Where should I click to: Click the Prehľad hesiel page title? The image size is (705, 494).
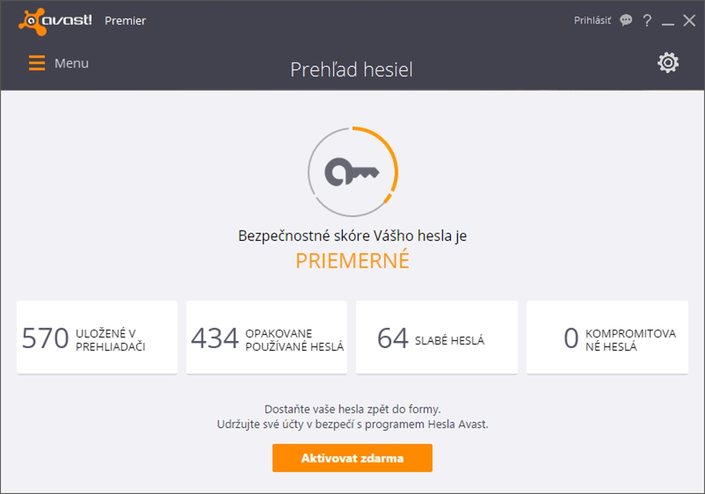(x=351, y=69)
